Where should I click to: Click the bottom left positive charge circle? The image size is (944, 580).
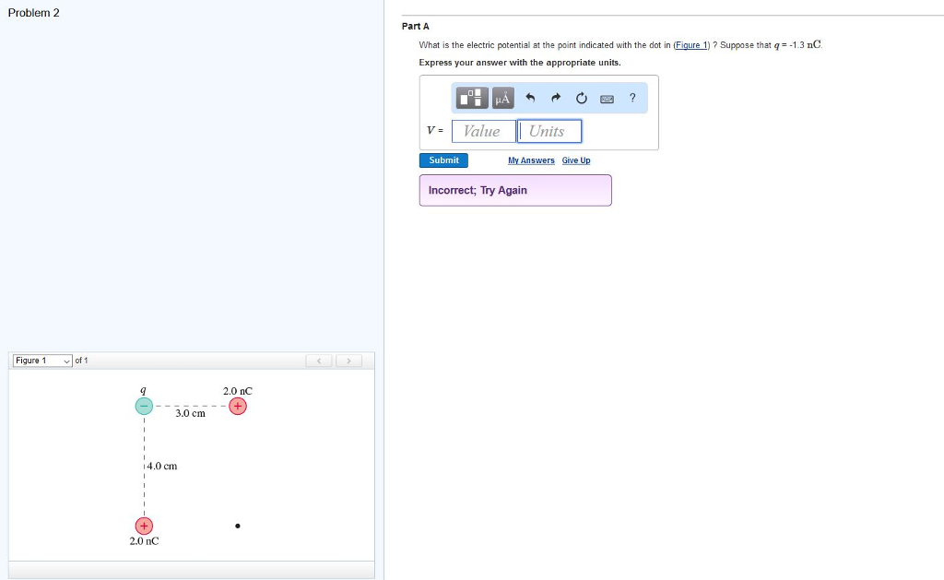[144, 526]
